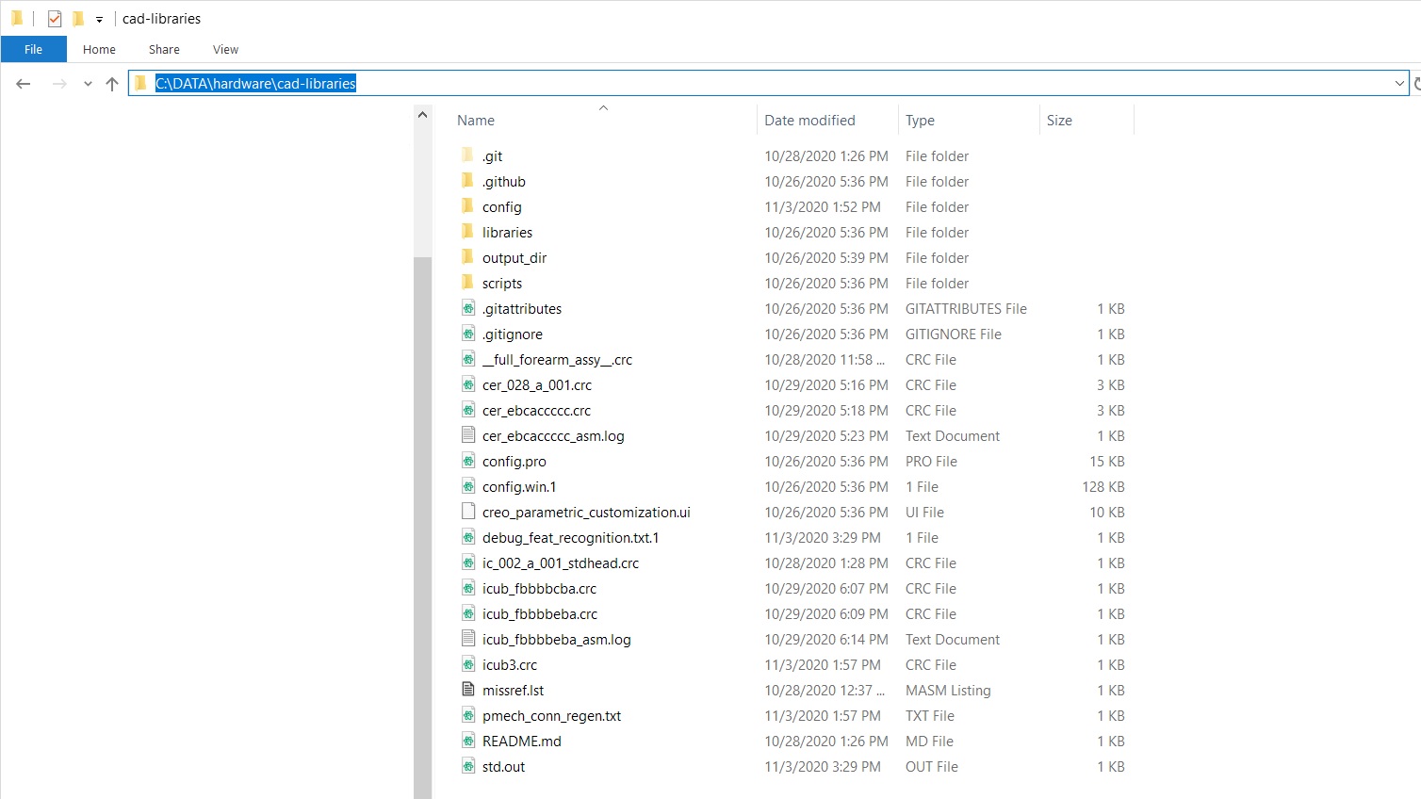Click the PRO File type cell
Screen dimensions: 1421x799
tap(931, 461)
